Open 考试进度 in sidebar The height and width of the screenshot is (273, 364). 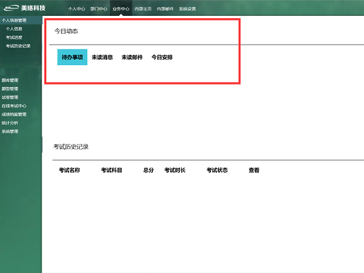[14, 37]
